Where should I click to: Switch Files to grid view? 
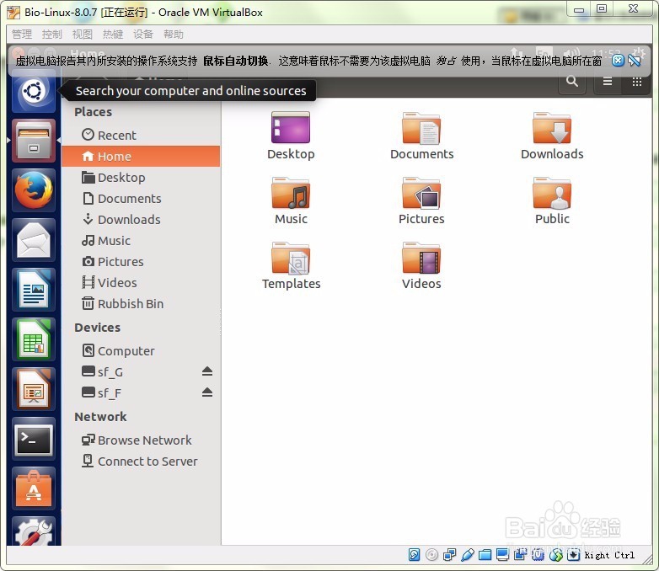[637, 81]
